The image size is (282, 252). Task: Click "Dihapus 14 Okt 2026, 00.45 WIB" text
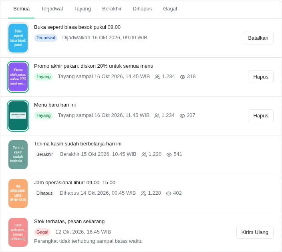[98, 193]
